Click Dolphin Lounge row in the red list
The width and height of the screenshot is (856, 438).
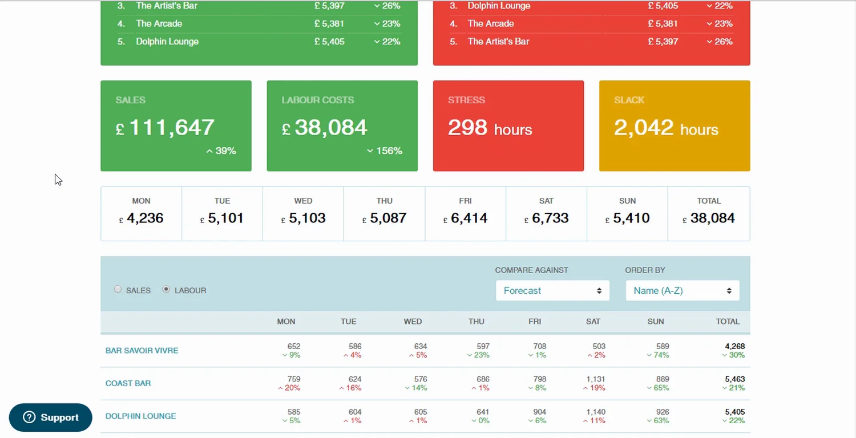pos(591,6)
